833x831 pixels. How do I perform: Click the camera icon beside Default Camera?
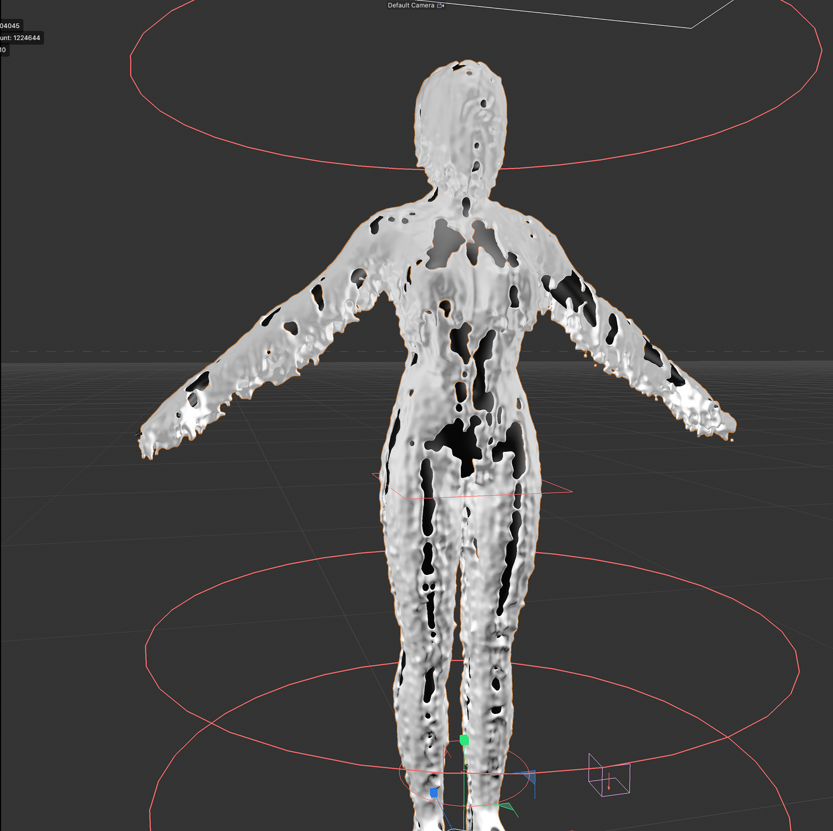(440, 5)
